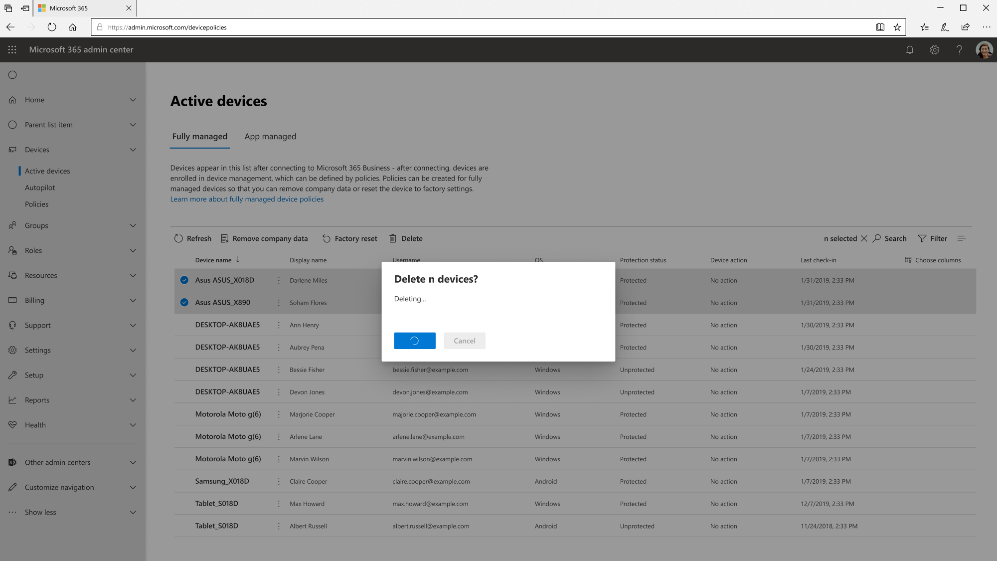
Task: Cancel the device deletion dialog
Action: click(464, 341)
